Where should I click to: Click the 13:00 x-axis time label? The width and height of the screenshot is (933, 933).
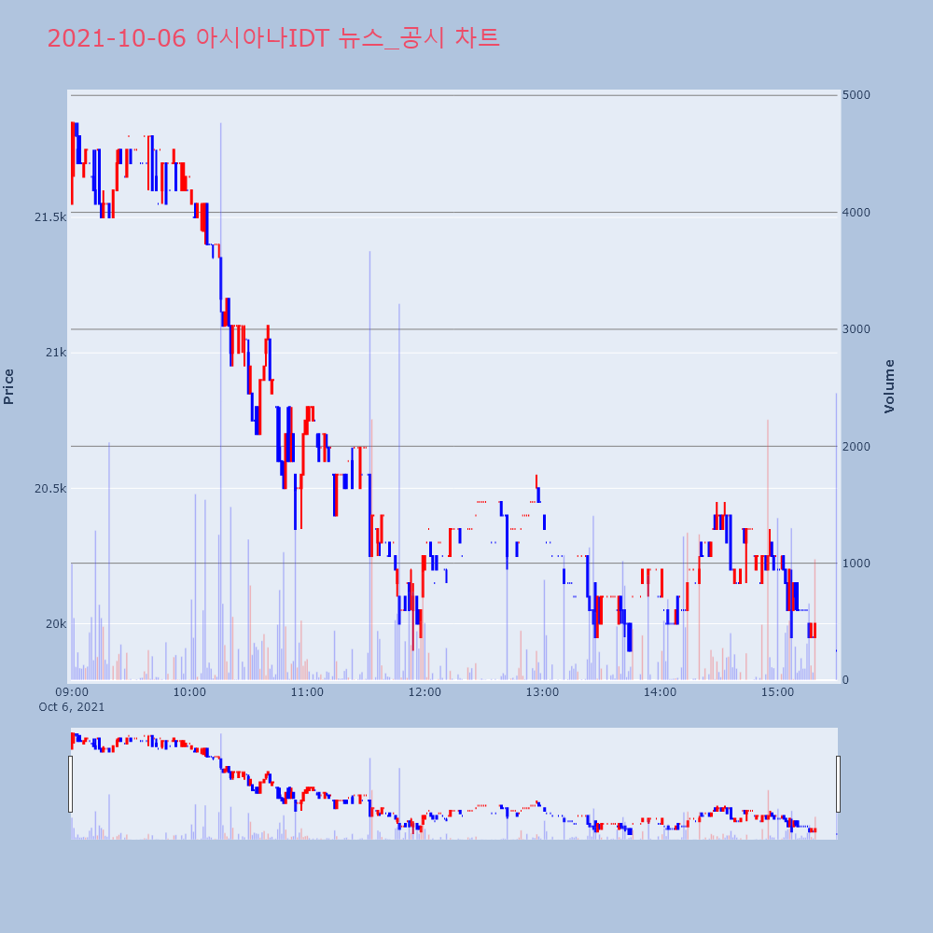pos(542,692)
